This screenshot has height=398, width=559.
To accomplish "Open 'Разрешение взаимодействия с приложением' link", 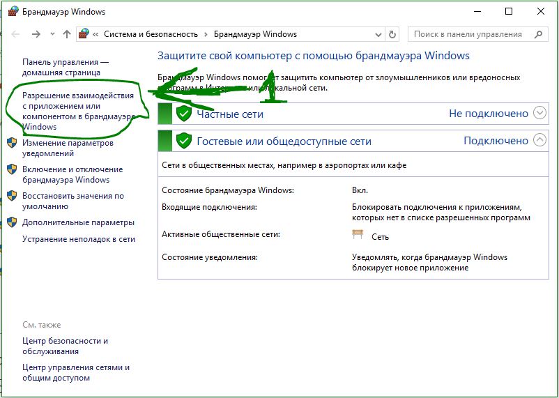I will pyautogui.click(x=79, y=111).
